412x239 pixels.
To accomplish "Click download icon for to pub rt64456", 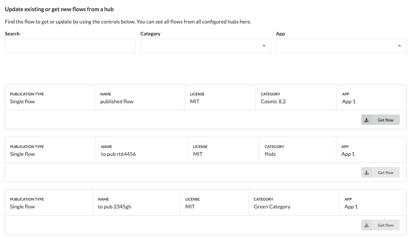I will [367, 173].
